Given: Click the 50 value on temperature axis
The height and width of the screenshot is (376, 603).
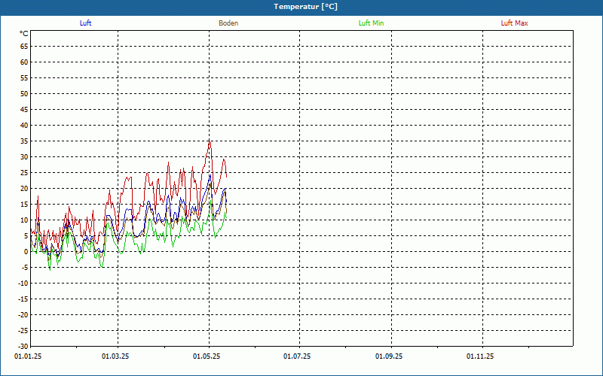Looking at the screenshot, I should pyautogui.click(x=24, y=93).
